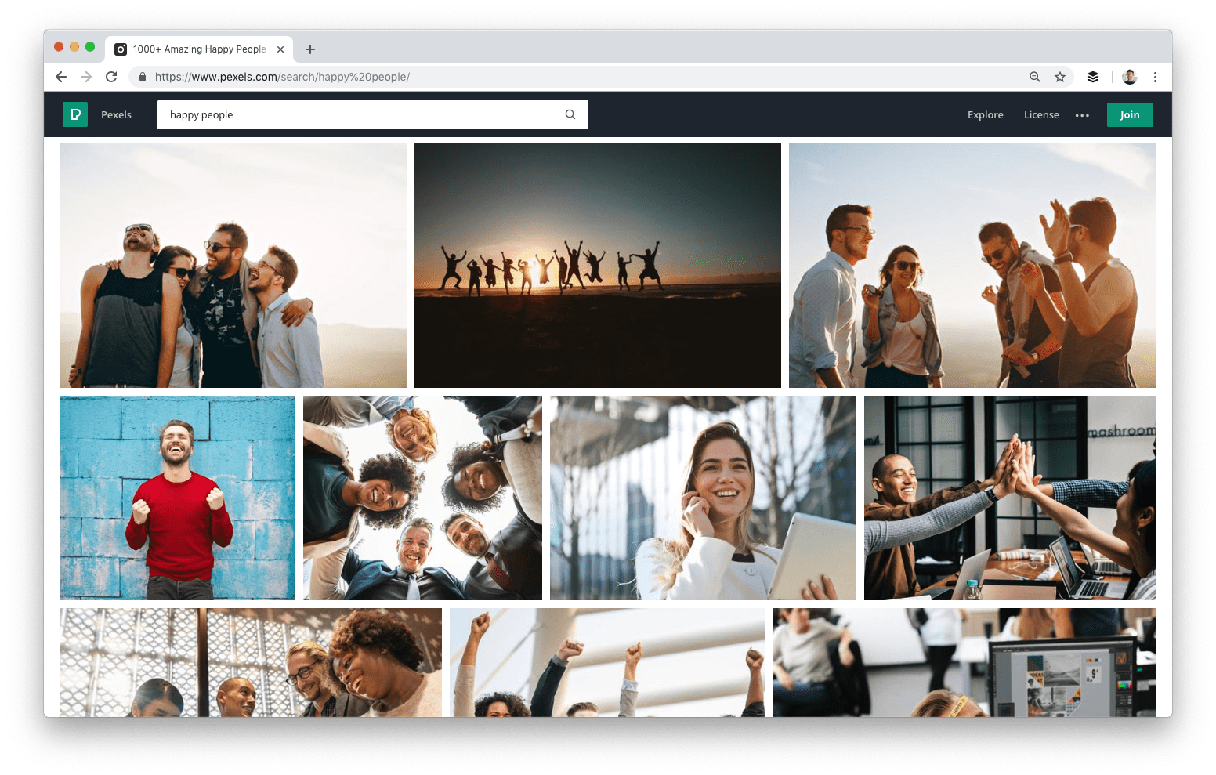Bookmark this page with the star icon
Image resolution: width=1216 pixels, height=775 pixels.
pyautogui.click(x=1060, y=77)
